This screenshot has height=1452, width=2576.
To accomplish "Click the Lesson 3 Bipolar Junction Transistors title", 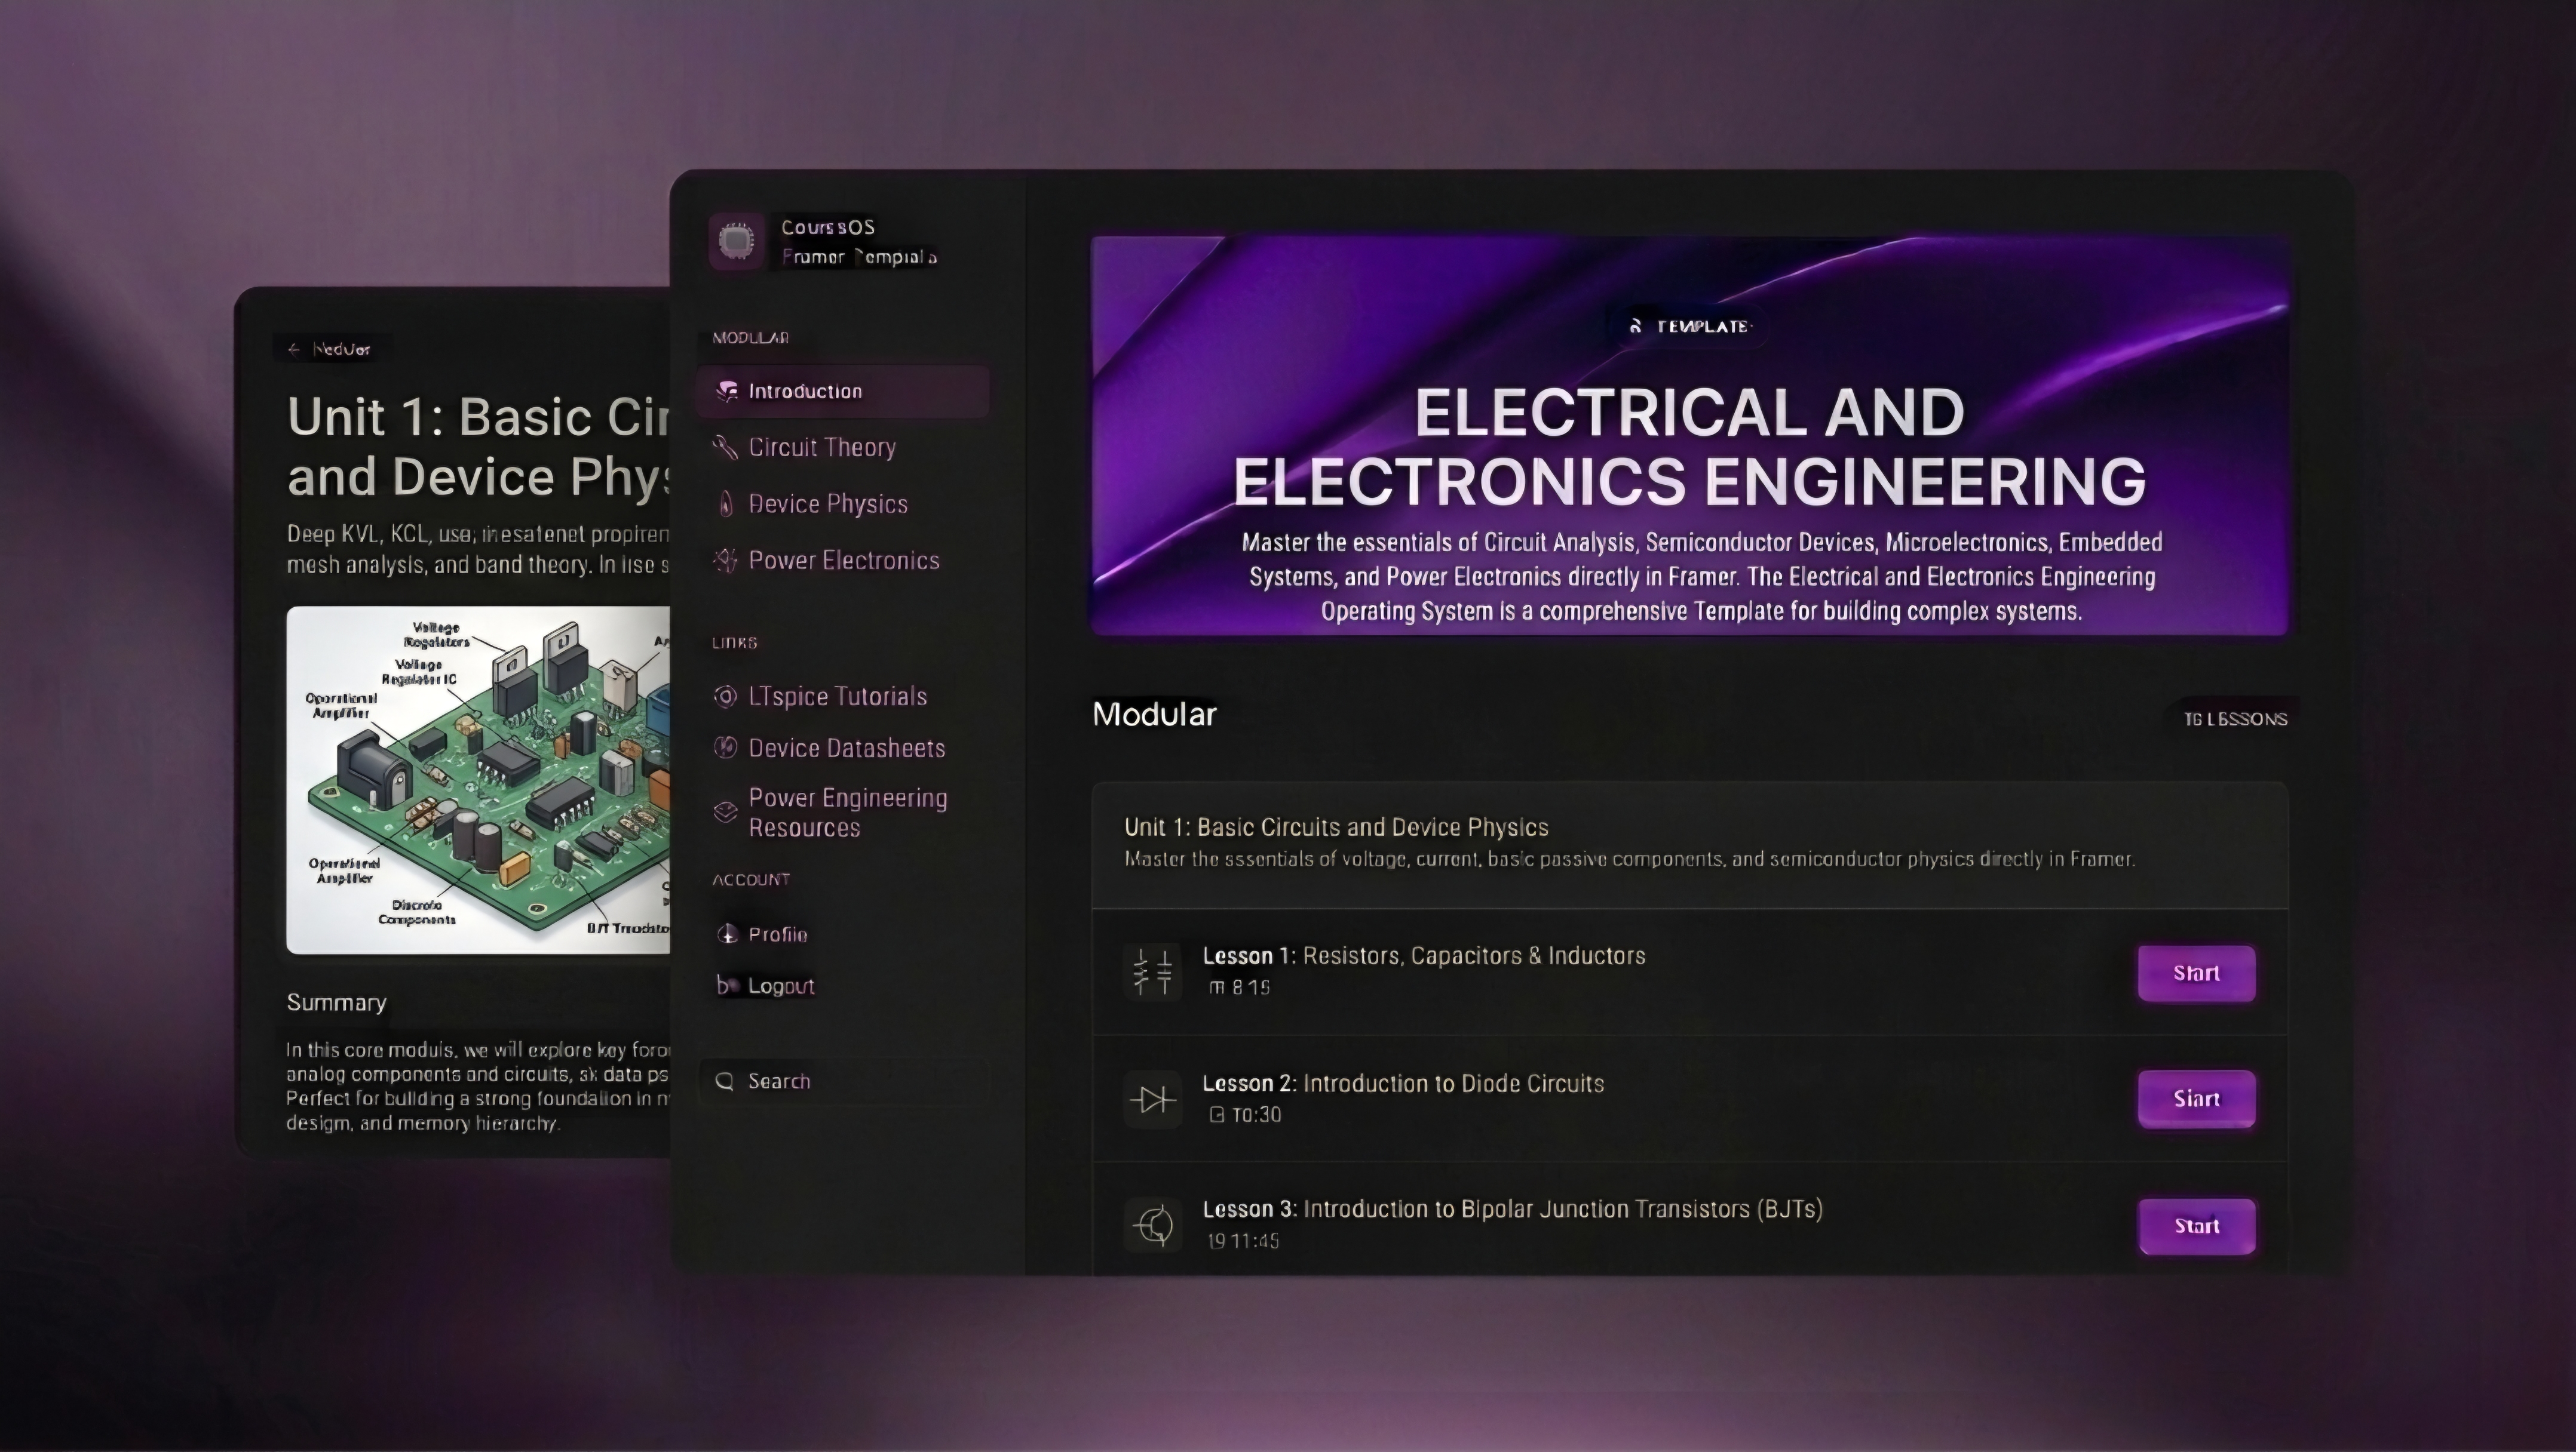I will [x=1512, y=1209].
